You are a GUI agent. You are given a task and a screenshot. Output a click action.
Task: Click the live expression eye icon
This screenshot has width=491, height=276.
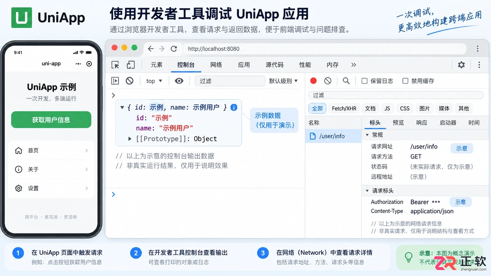click(179, 81)
